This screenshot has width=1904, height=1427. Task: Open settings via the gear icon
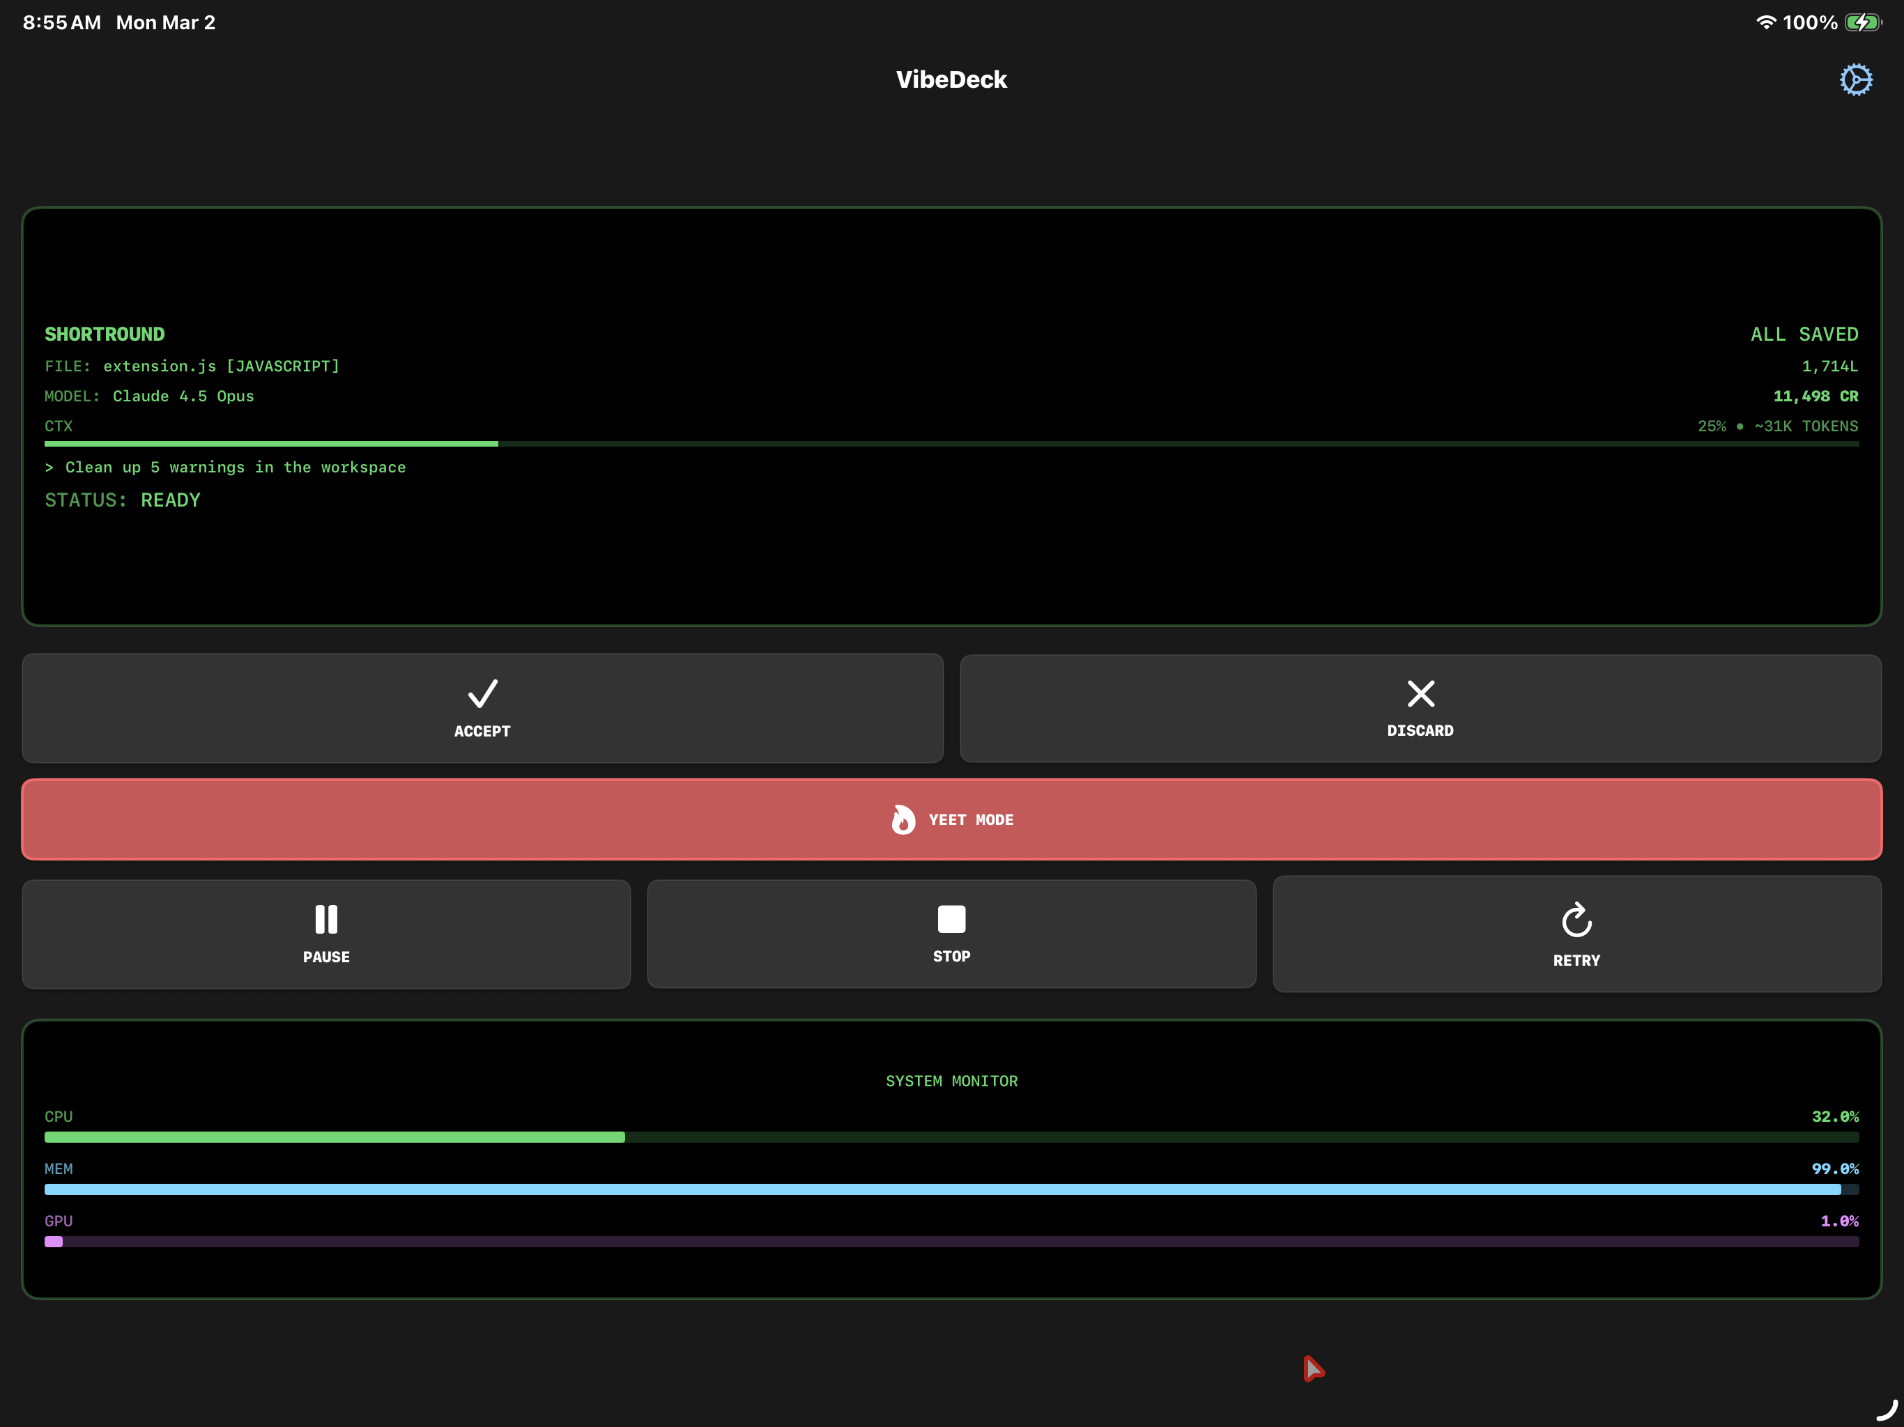[x=1856, y=78]
